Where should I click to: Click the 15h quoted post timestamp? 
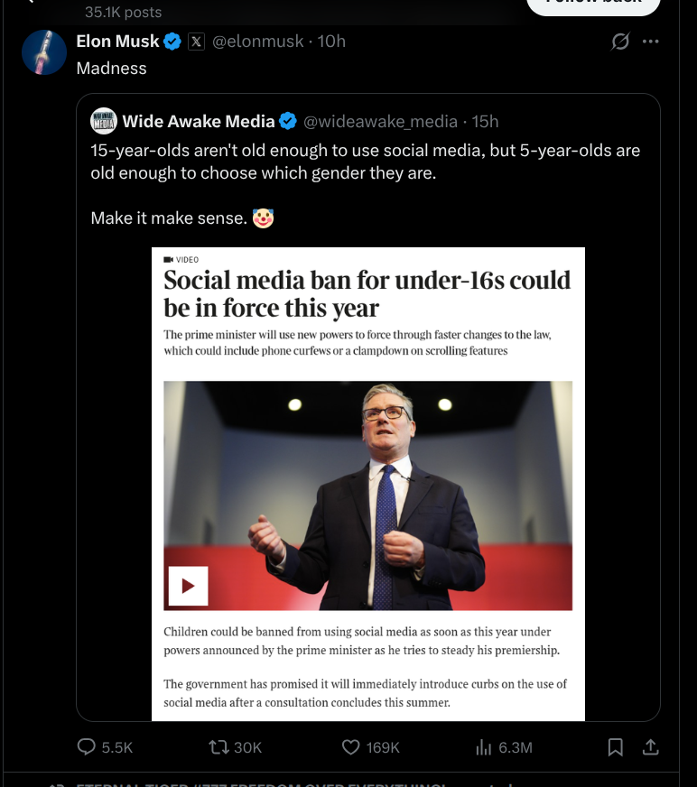pyautogui.click(x=486, y=121)
